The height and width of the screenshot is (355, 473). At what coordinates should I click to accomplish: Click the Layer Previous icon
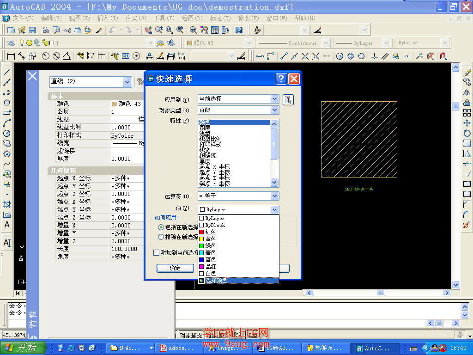click(171, 43)
